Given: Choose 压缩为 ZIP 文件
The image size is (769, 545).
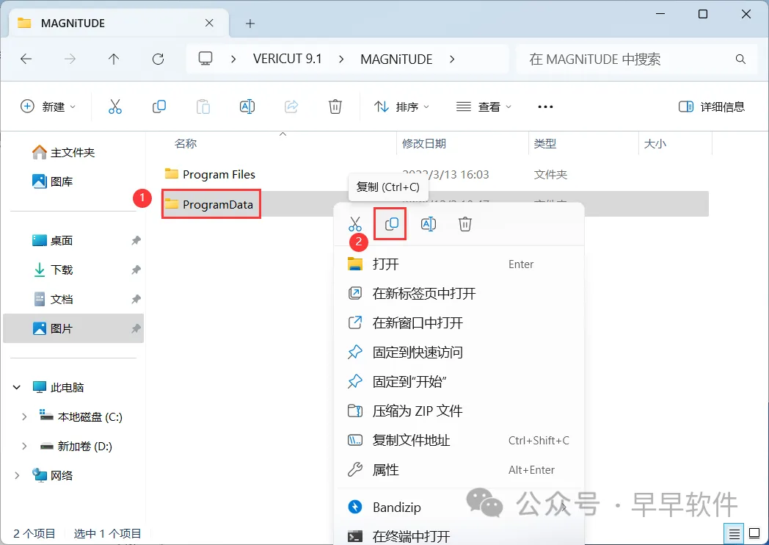Looking at the screenshot, I should click(459, 411).
